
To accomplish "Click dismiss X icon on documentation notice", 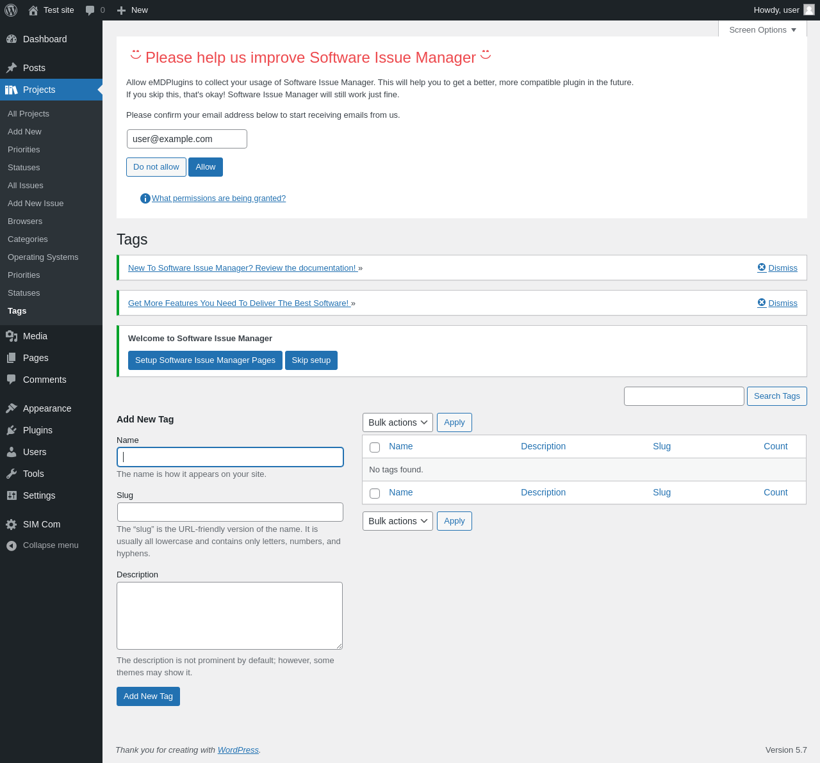I will (x=762, y=268).
